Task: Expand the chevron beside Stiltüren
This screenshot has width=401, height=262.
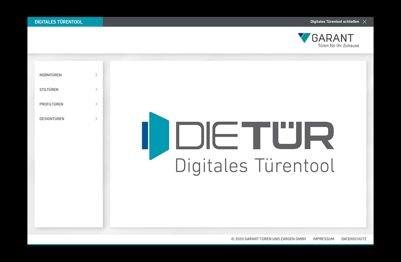Action: pyautogui.click(x=96, y=90)
